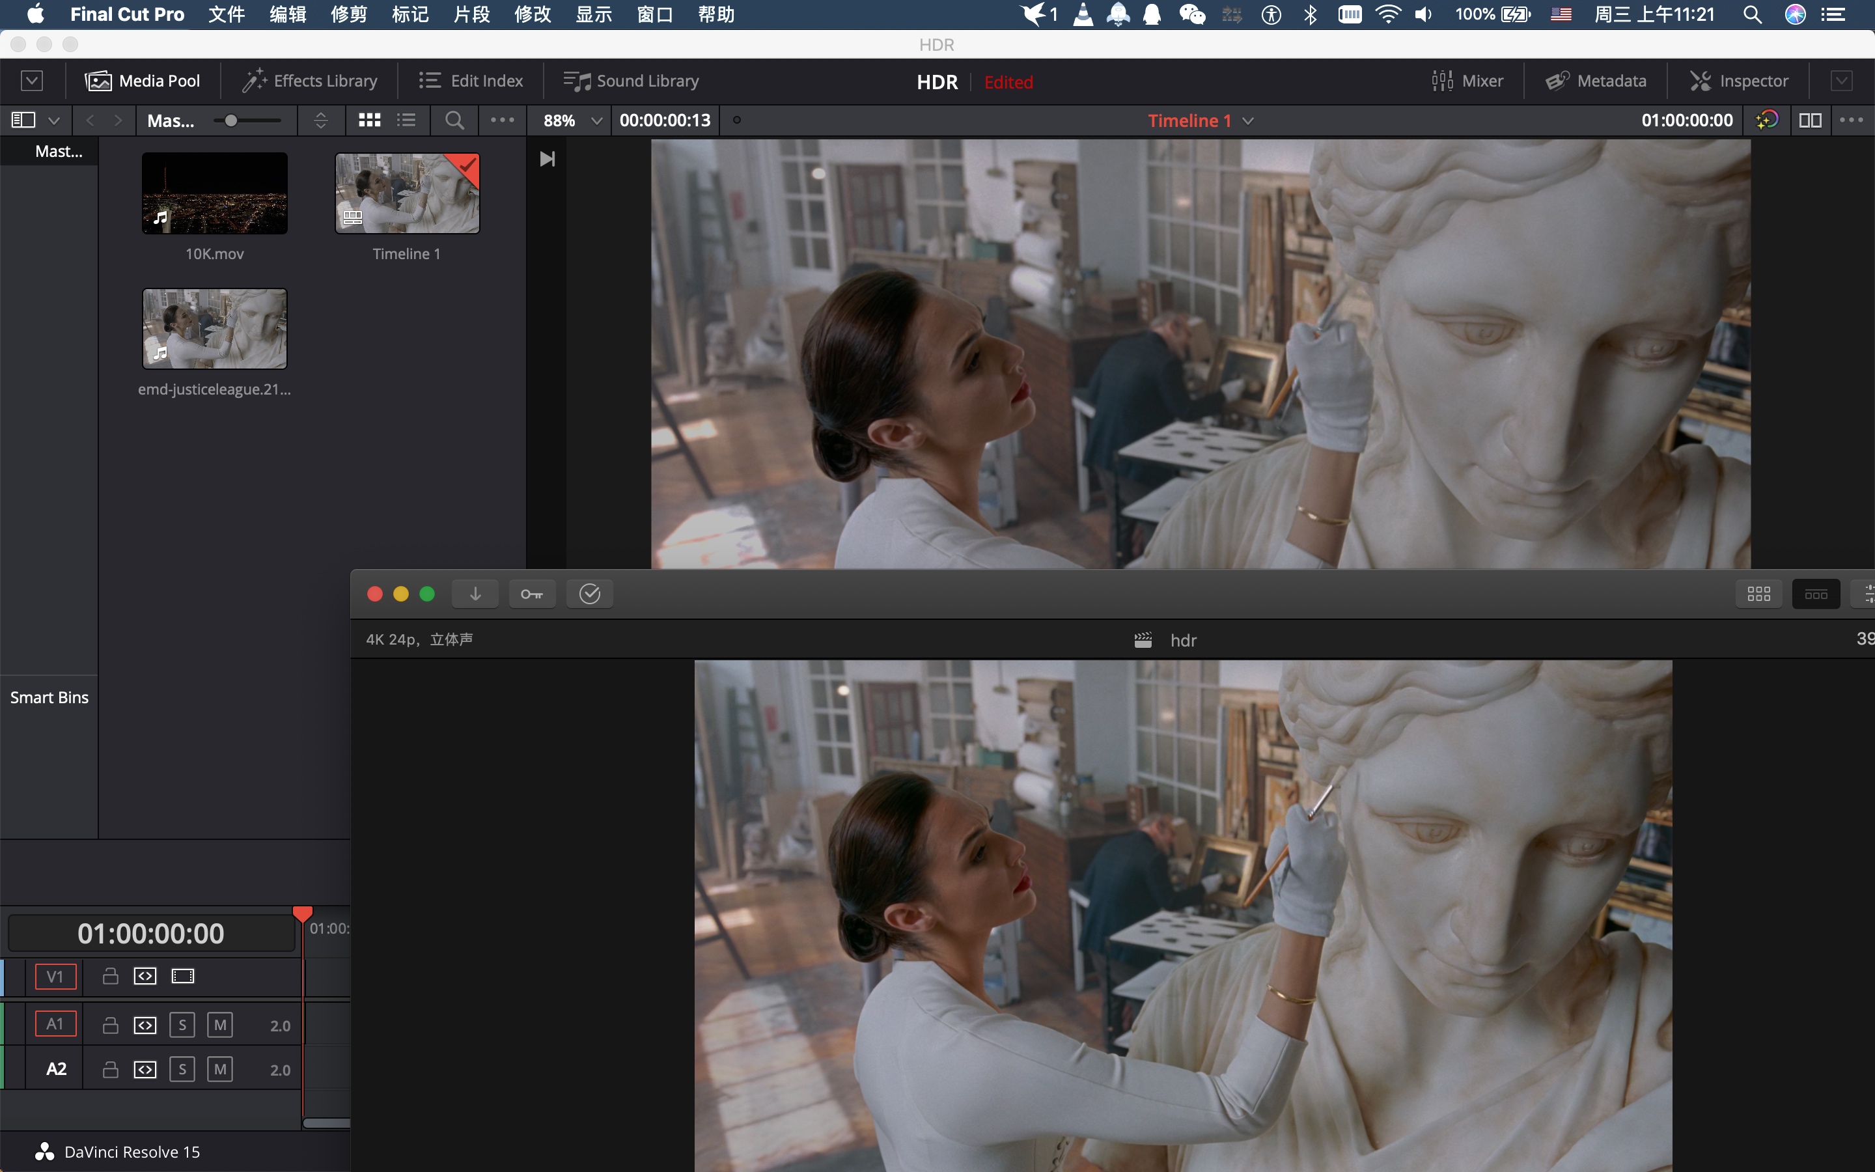Open the viewer zoom 88% dropdown

(596, 120)
